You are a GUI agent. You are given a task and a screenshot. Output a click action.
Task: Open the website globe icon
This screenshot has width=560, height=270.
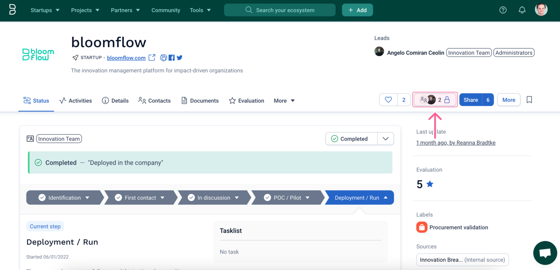tap(163, 58)
